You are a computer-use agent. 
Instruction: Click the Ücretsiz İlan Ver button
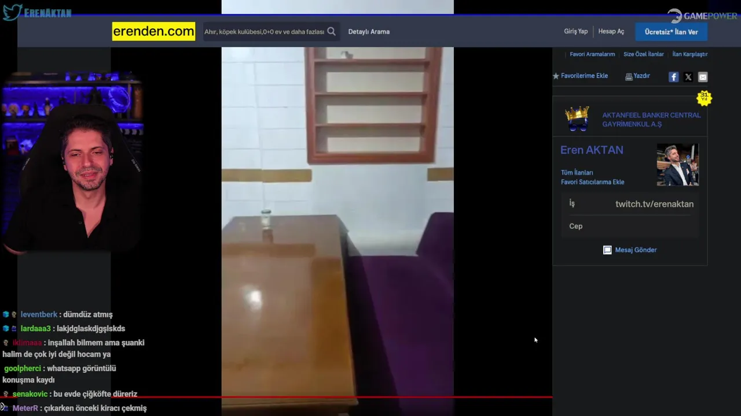[x=671, y=32]
